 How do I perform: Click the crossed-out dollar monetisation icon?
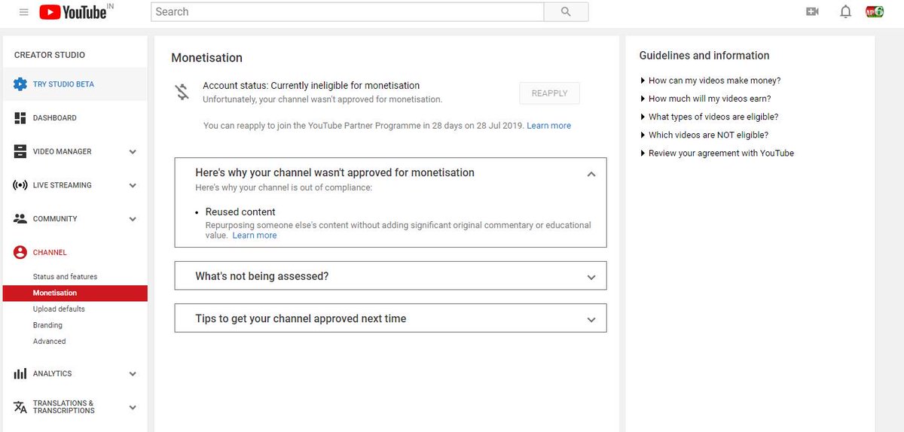(182, 93)
